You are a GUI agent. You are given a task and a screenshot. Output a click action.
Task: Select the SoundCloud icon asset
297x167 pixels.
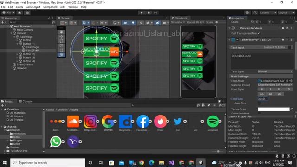(73, 121)
